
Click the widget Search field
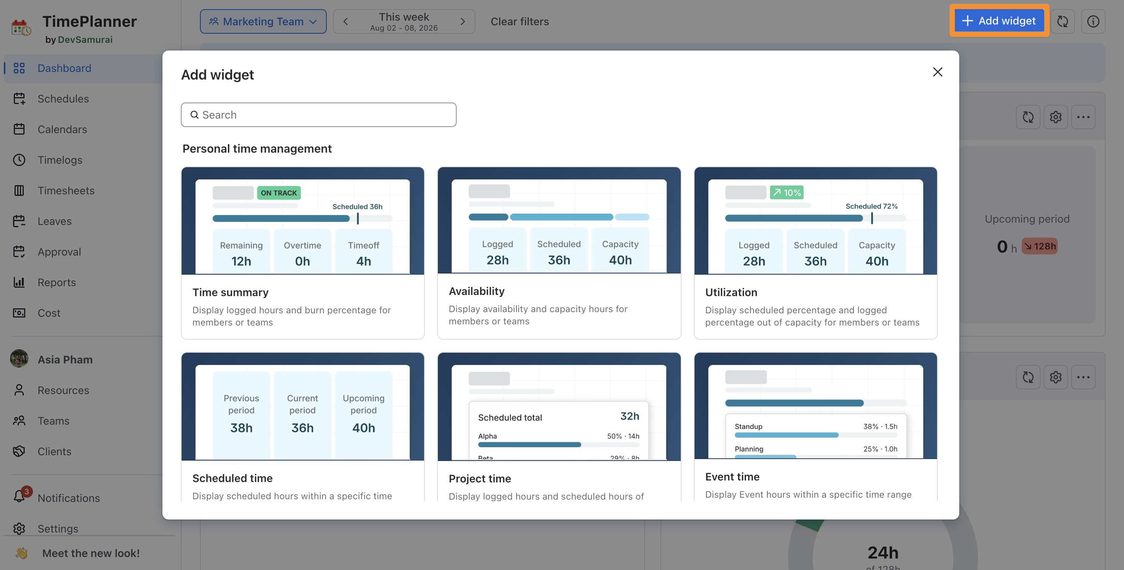tap(318, 115)
